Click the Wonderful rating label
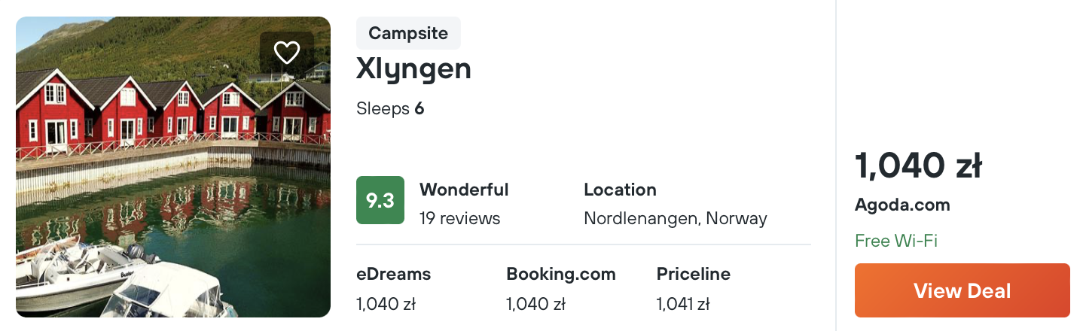This screenshot has width=1083, height=331. [464, 190]
